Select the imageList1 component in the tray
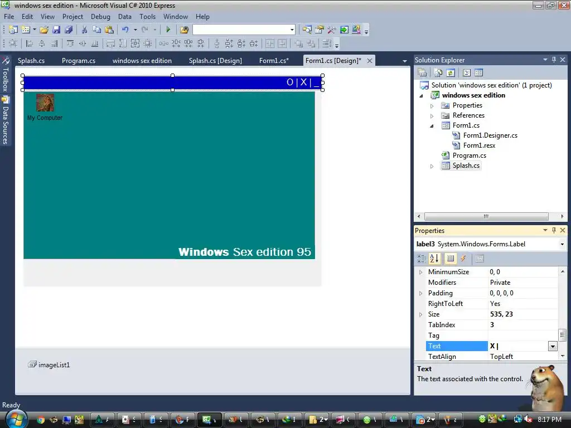The image size is (571, 428). (x=49, y=364)
